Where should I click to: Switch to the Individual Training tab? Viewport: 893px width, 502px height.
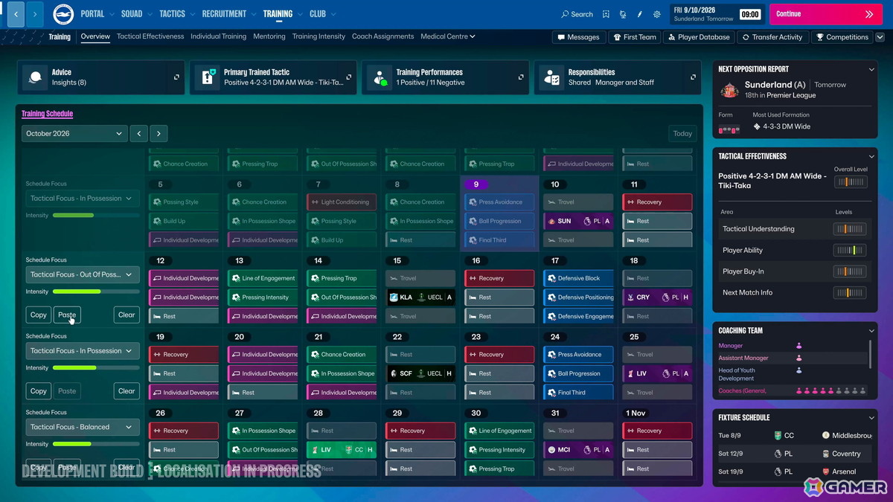click(x=218, y=36)
